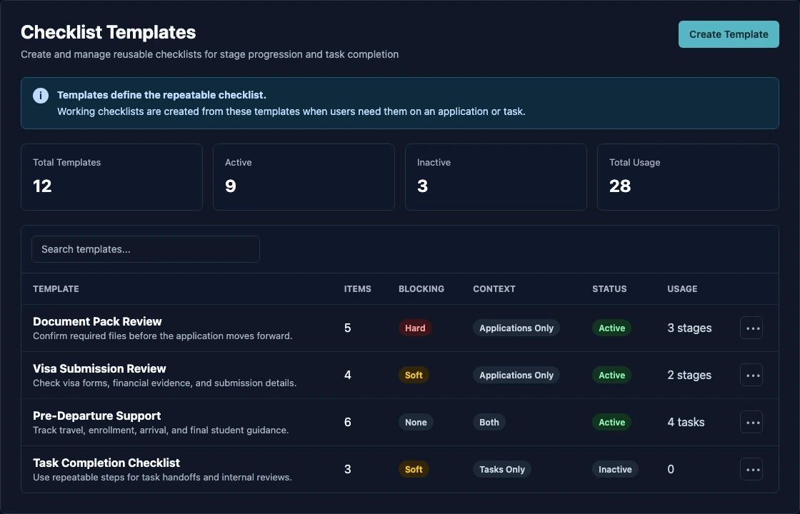Click the 2 stages usage value
This screenshot has height=514, width=800.
coord(689,375)
